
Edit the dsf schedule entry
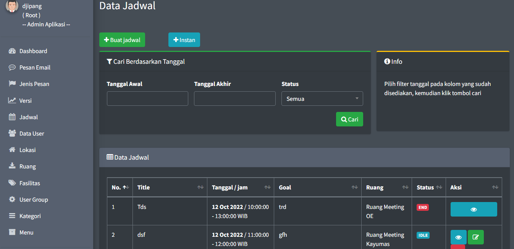coord(475,237)
